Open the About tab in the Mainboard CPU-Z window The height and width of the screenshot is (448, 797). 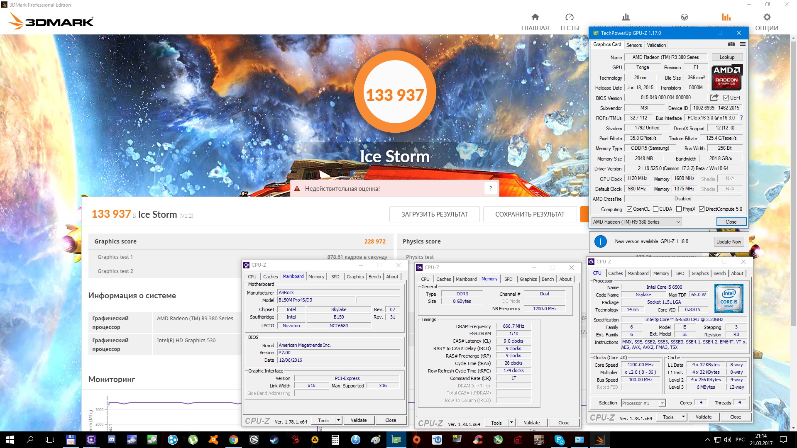392,277
